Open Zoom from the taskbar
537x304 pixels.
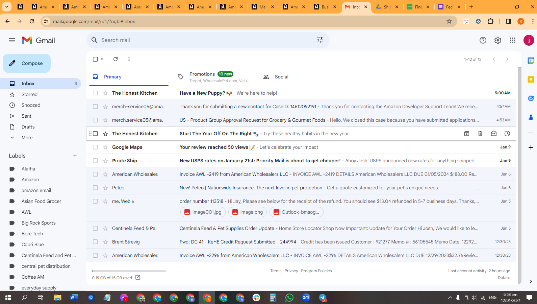pyautogui.click(x=306, y=298)
